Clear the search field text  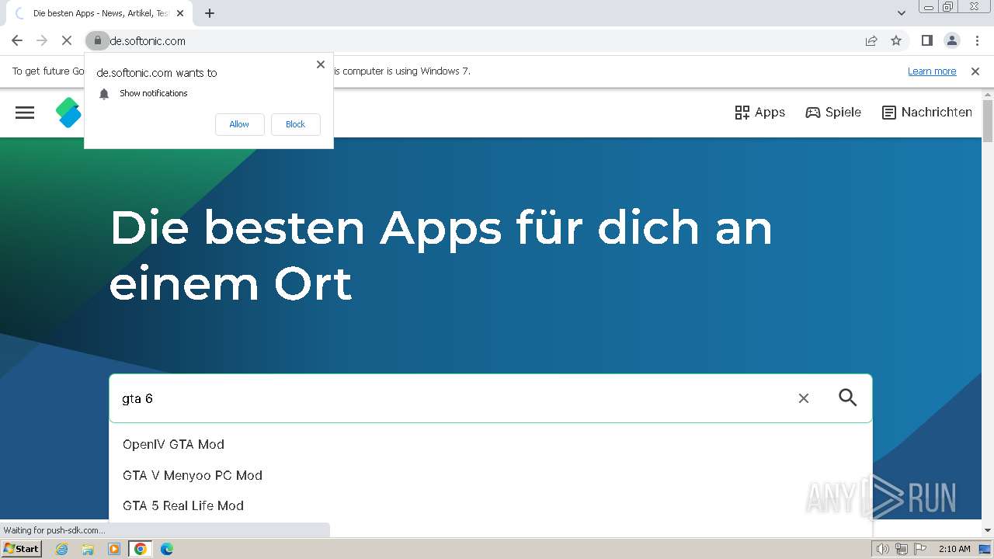(804, 398)
